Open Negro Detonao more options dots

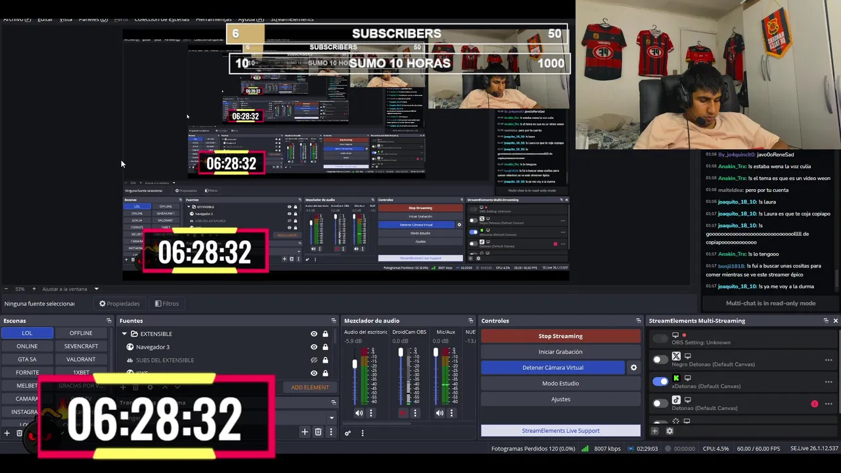point(829,360)
